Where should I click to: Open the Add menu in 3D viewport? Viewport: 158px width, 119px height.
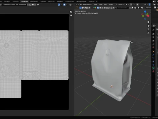(106, 5)
